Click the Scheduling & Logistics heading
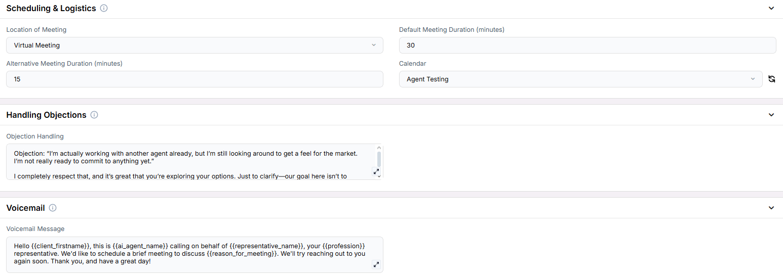This screenshot has height=277, width=783. (x=51, y=8)
